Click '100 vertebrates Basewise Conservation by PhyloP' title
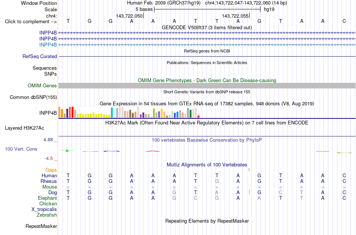Viewport: 356px width, 235px height. (x=207, y=140)
